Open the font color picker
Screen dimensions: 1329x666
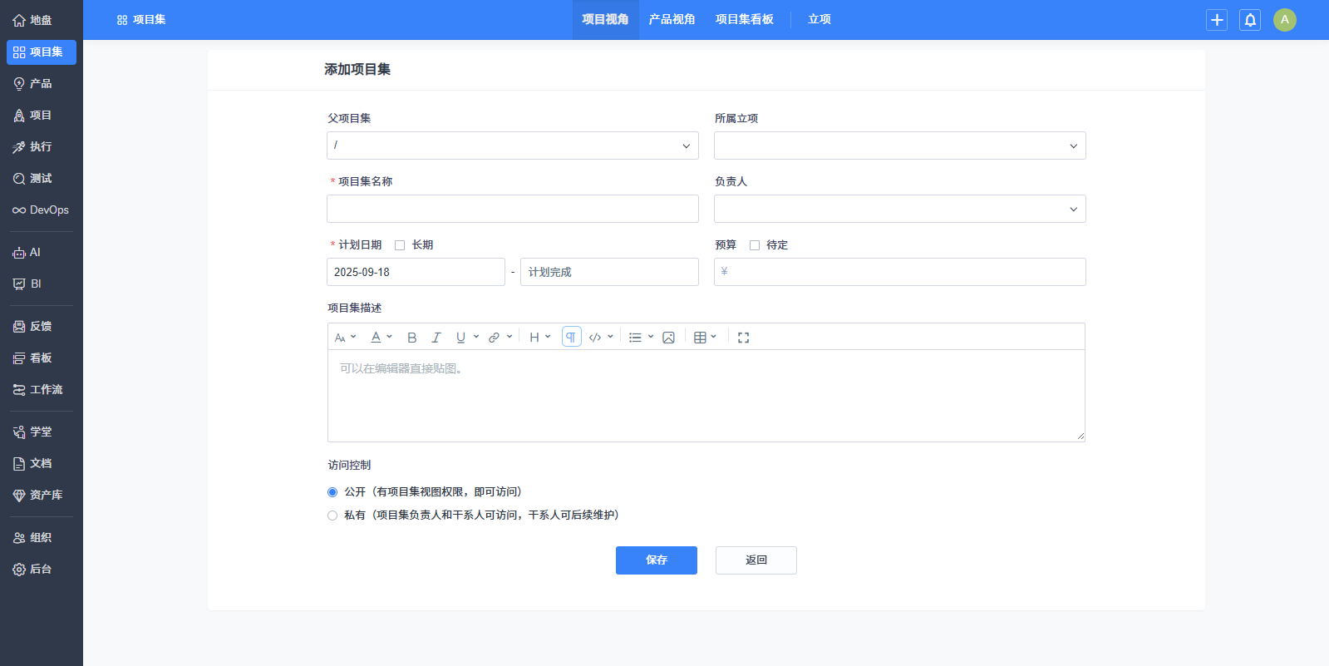pos(380,338)
